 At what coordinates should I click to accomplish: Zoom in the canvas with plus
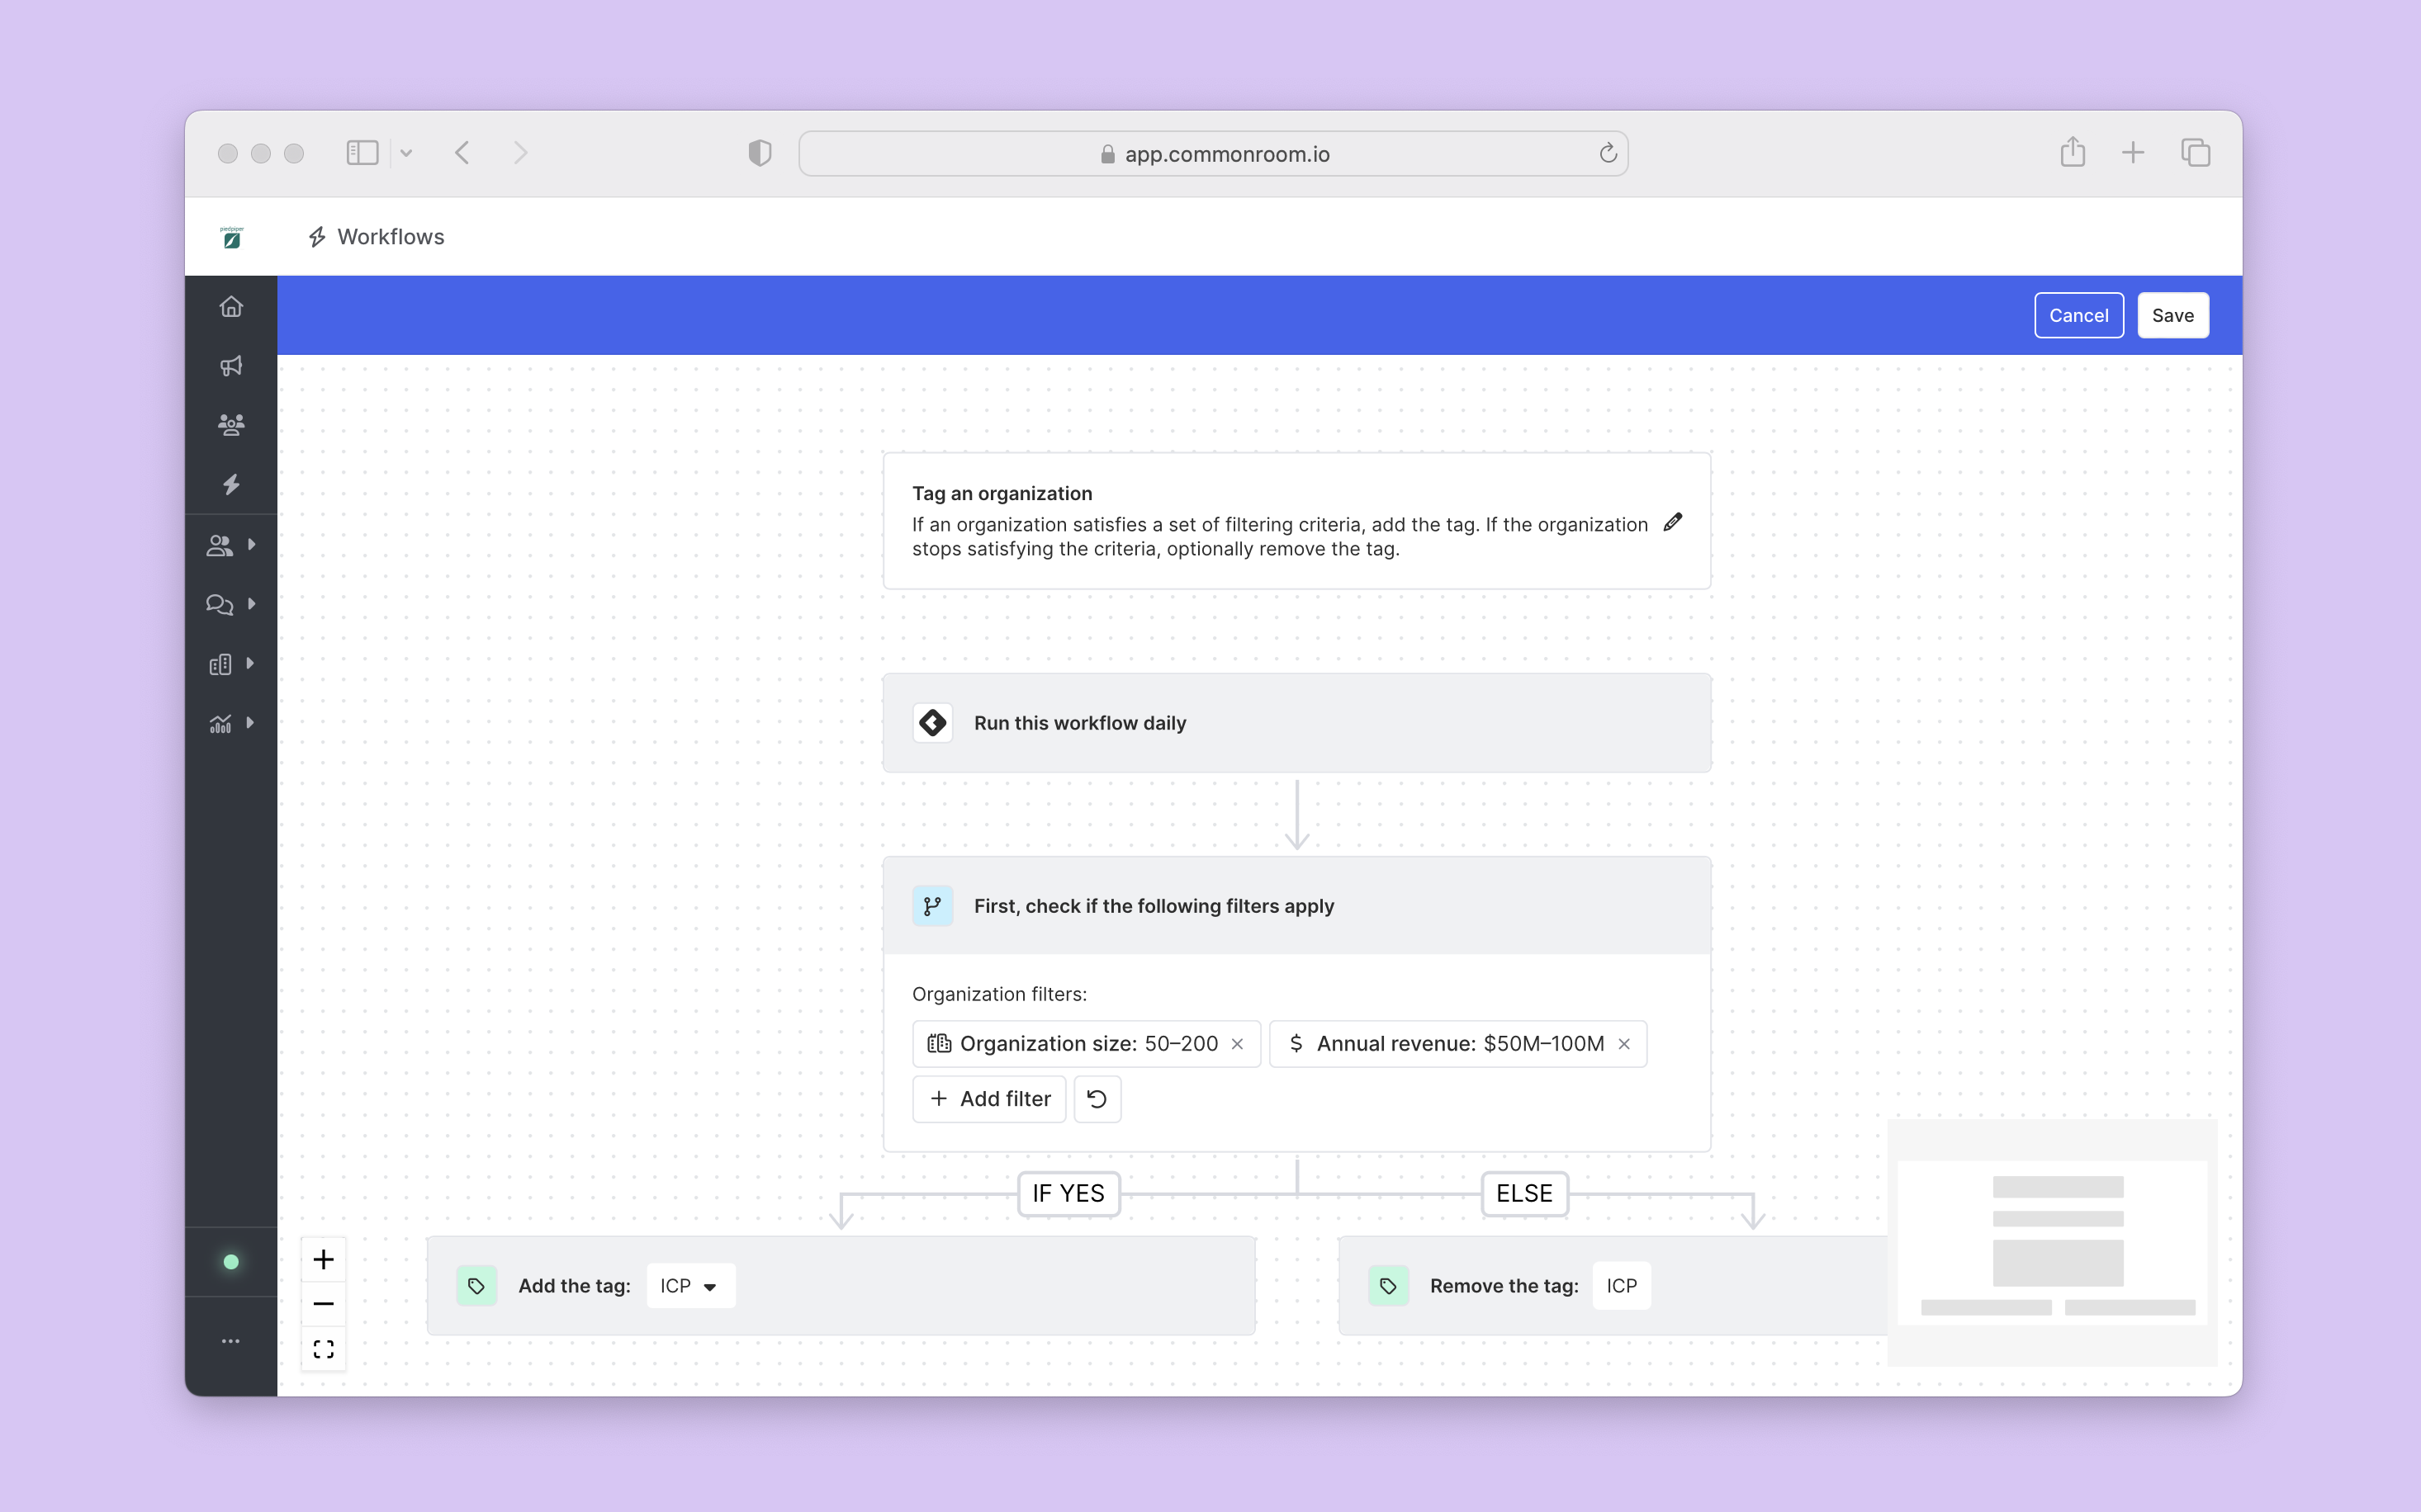(323, 1260)
